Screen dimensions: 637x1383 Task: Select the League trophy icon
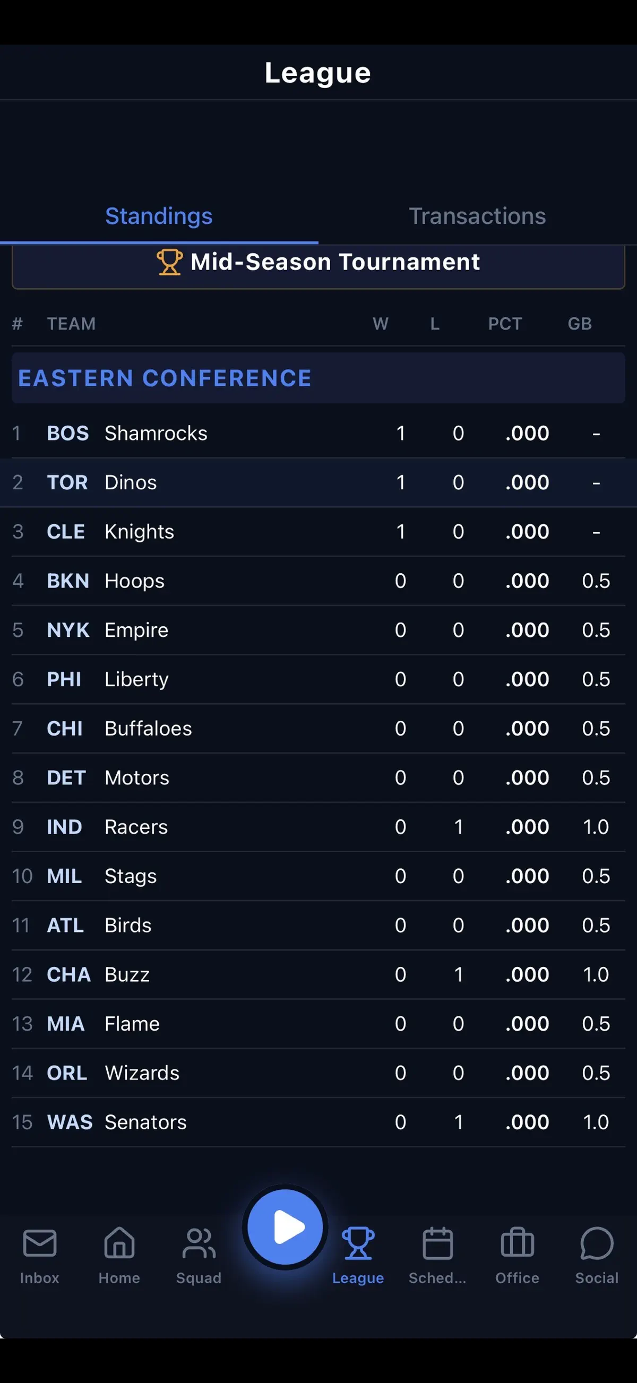[358, 1243]
